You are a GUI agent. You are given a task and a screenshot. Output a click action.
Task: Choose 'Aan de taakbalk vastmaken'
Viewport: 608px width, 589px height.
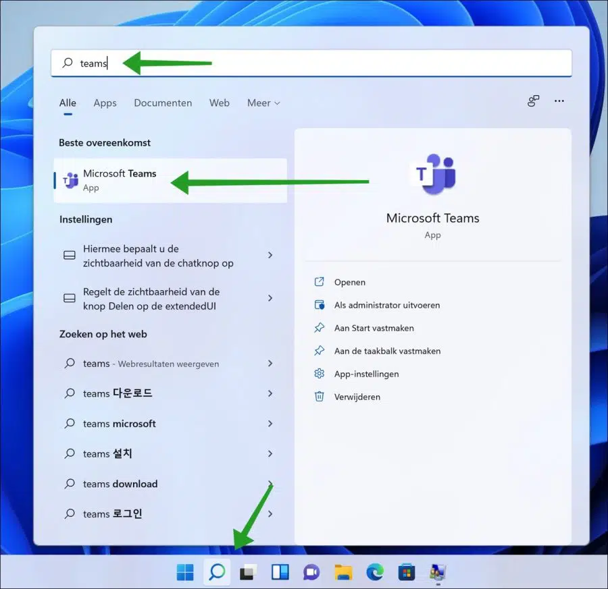pyautogui.click(x=387, y=351)
